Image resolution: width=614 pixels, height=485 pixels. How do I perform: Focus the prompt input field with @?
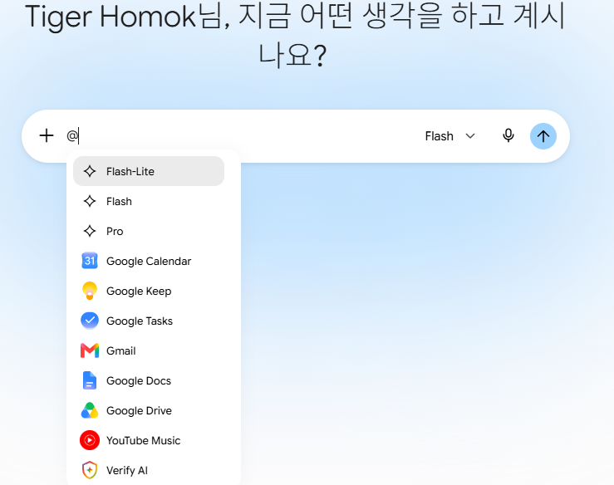[238, 136]
